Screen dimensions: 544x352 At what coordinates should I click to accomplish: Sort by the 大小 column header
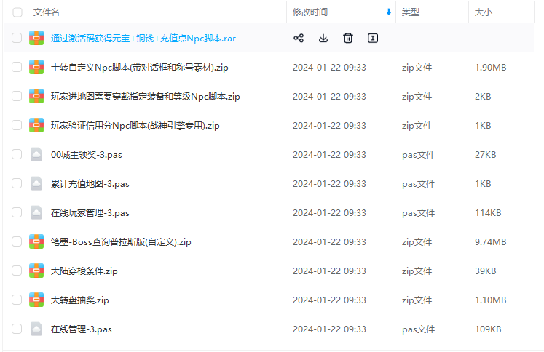coord(483,12)
